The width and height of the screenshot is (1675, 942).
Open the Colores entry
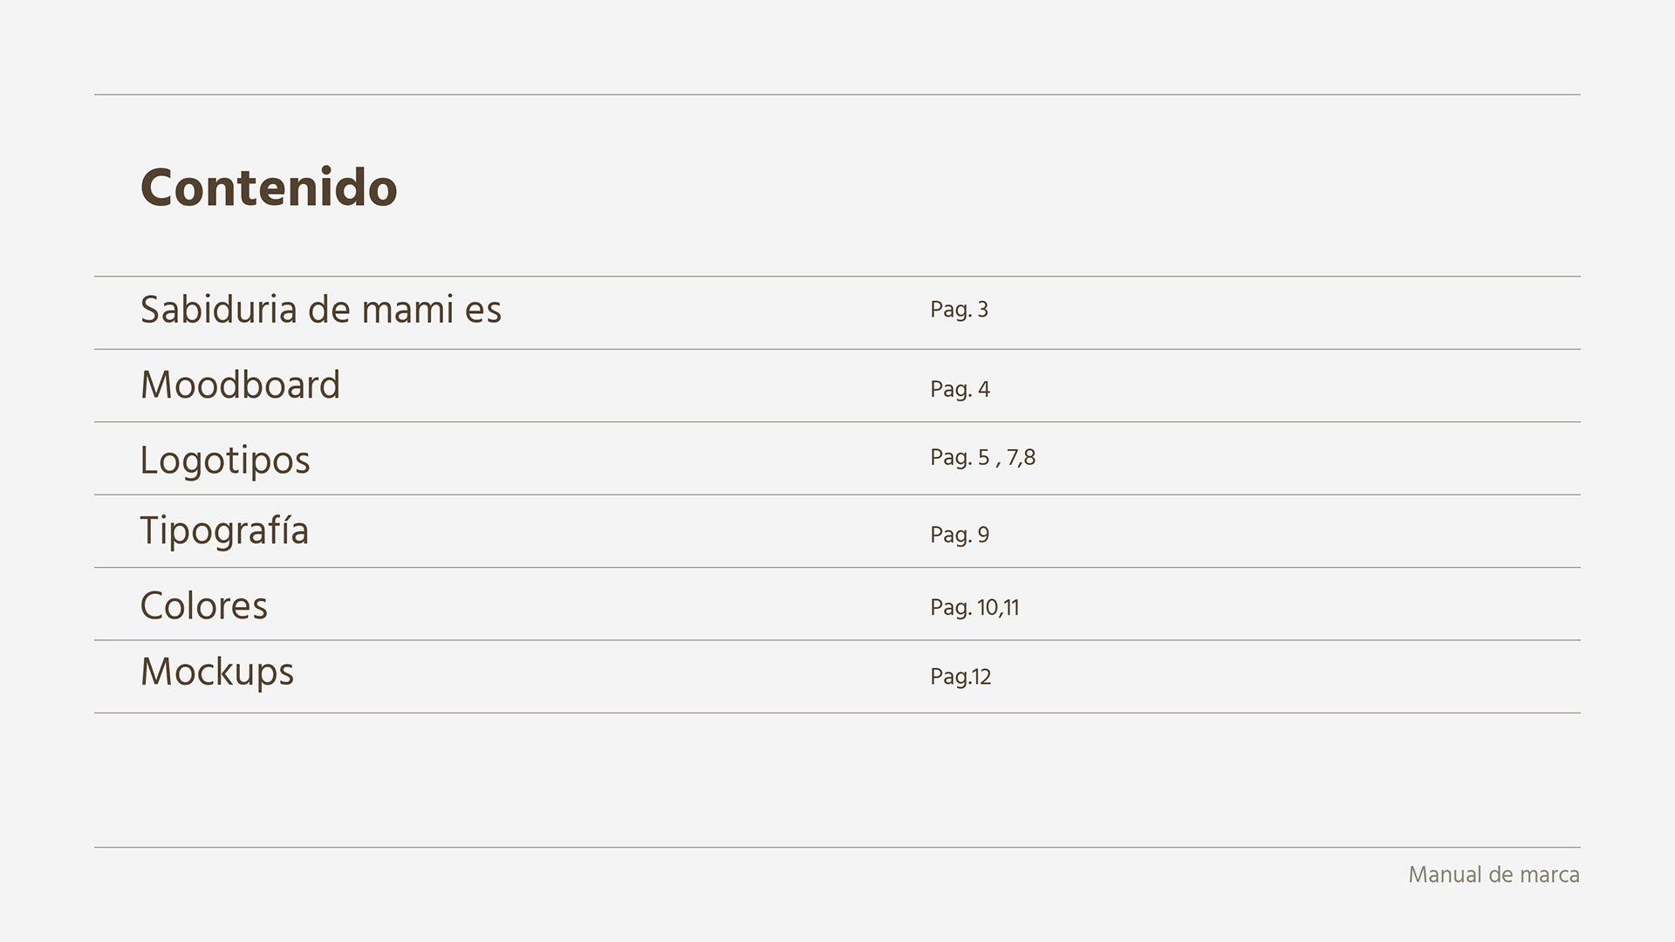[x=203, y=605]
